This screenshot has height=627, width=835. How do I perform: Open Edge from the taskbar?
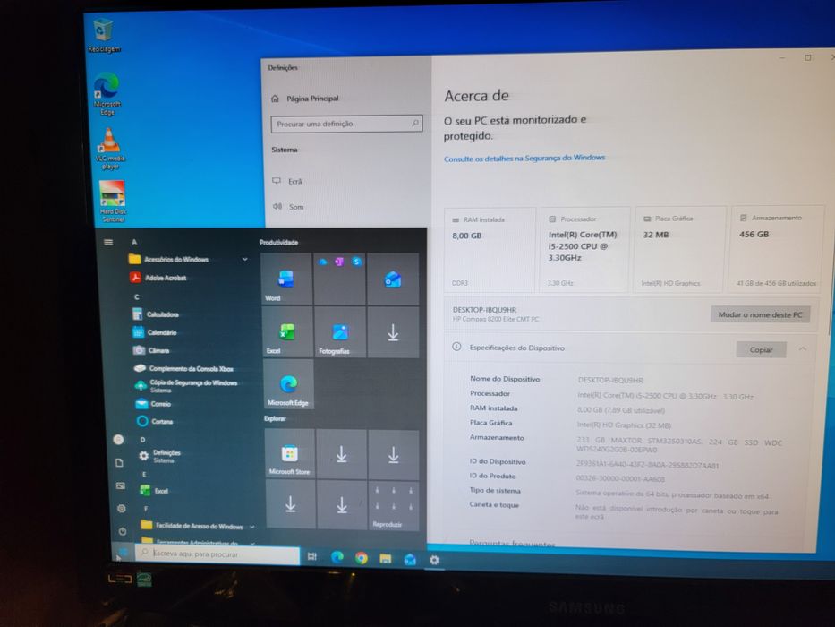point(337,557)
